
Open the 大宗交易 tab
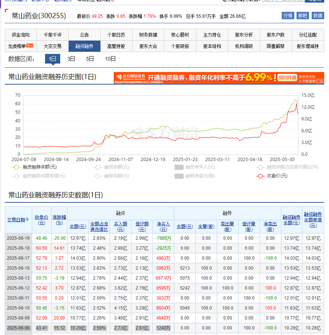(x=52, y=46)
